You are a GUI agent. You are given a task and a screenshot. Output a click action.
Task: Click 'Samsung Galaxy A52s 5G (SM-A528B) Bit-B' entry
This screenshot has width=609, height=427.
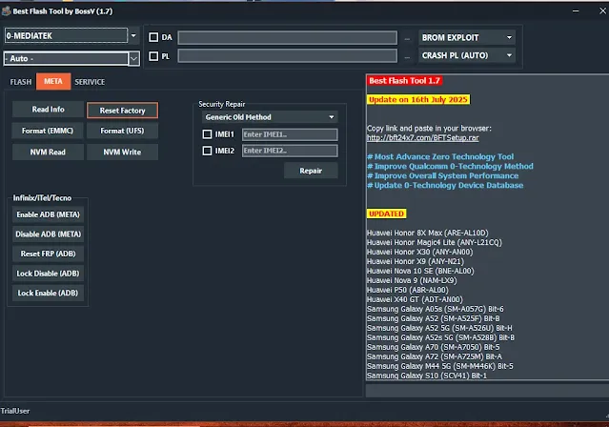[x=441, y=337]
